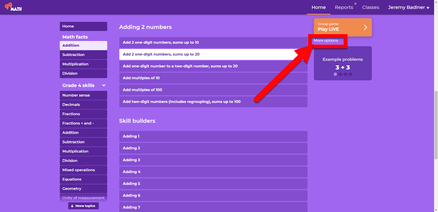Open the Fractions topic
The height and width of the screenshot is (212, 438).
click(83, 114)
